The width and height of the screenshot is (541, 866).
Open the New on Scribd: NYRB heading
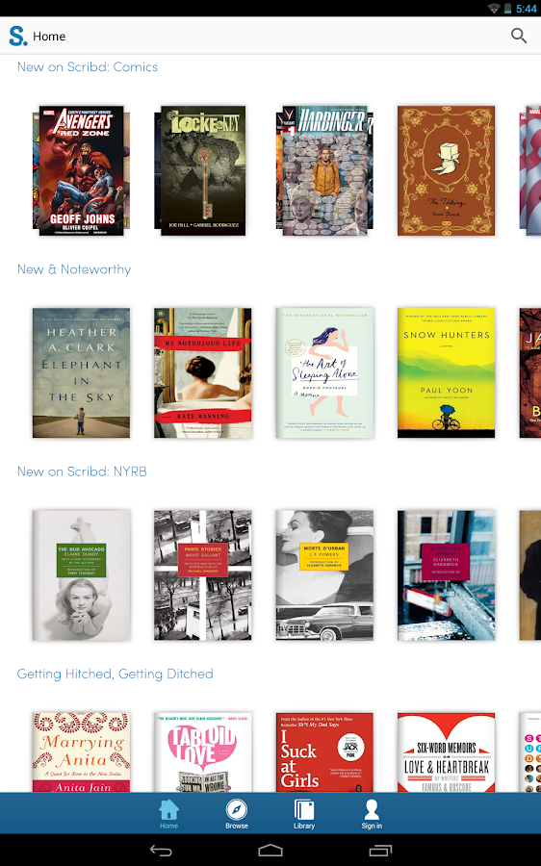pyautogui.click(x=82, y=471)
